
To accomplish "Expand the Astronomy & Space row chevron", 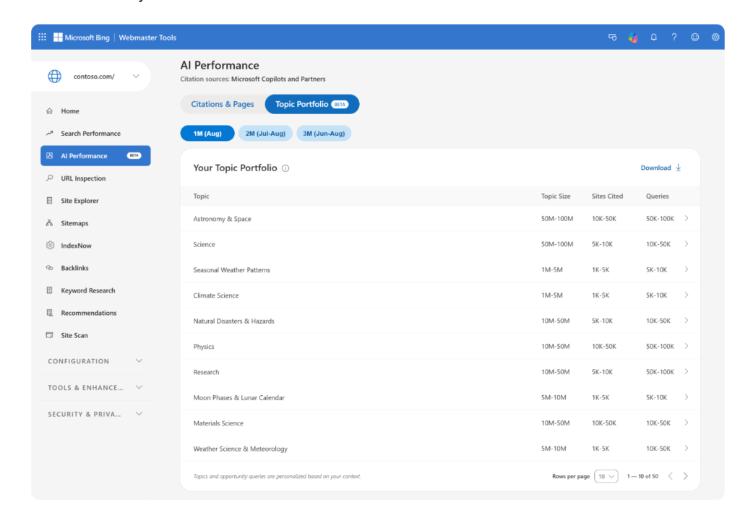I will point(687,218).
